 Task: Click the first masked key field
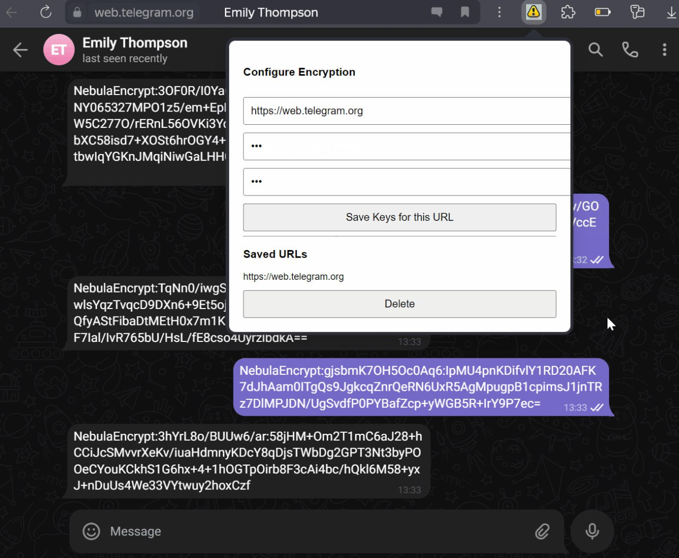[x=407, y=146]
